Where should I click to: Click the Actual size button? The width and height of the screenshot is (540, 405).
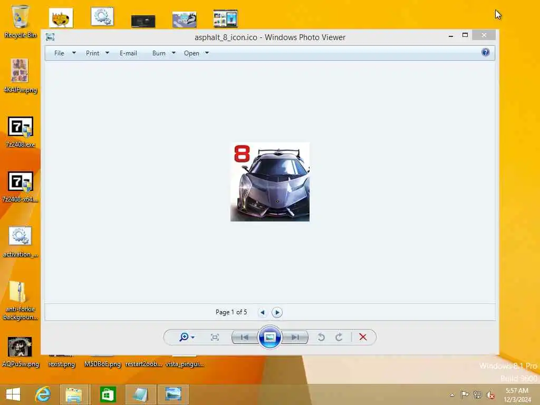coord(215,337)
